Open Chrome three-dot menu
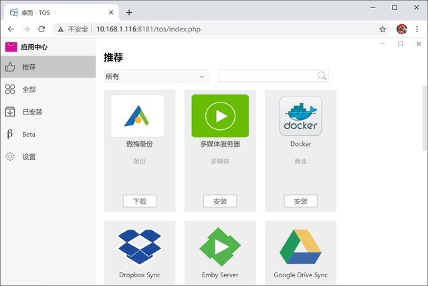The image size is (428, 286). pyautogui.click(x=417, y=29)
